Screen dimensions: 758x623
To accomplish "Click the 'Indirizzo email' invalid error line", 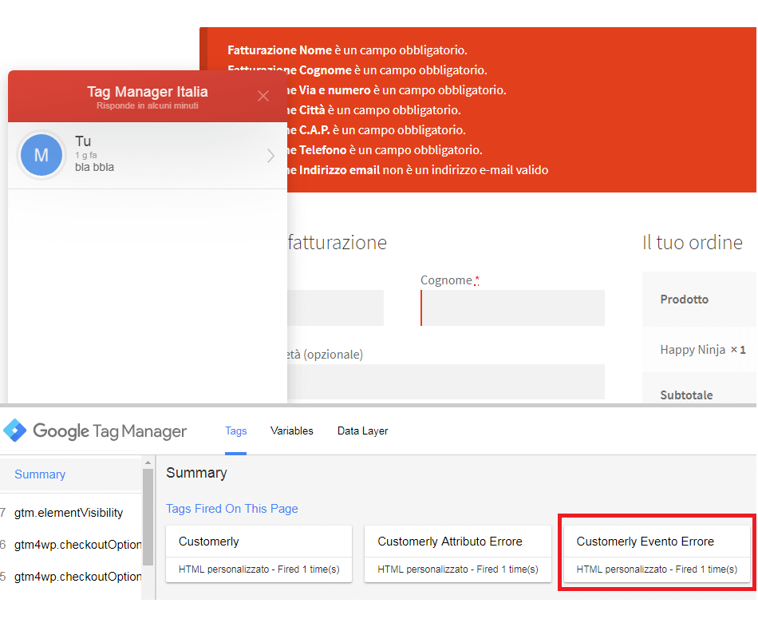I will [418, 170].
